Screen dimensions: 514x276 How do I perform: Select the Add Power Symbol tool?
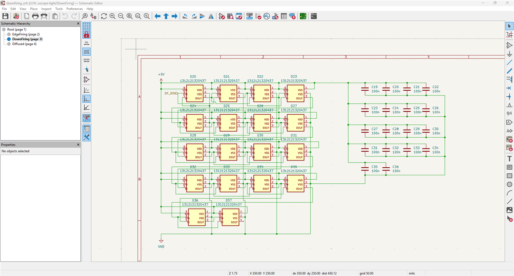tap(510, 54)
